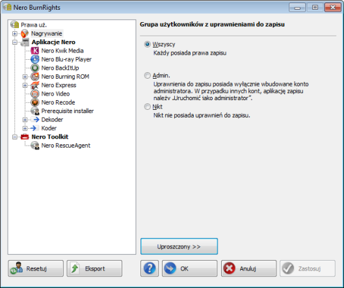Select Nero RescueAgent tree entry

point(66,146)
